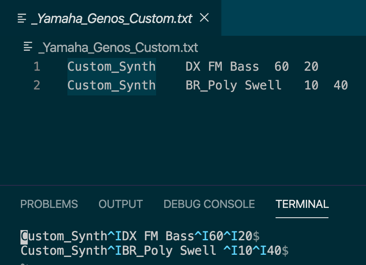The height and width of the screenshot is (265, 366).
Task: Click the breadcrumb file icon
Action: click(x=29, y=46)
